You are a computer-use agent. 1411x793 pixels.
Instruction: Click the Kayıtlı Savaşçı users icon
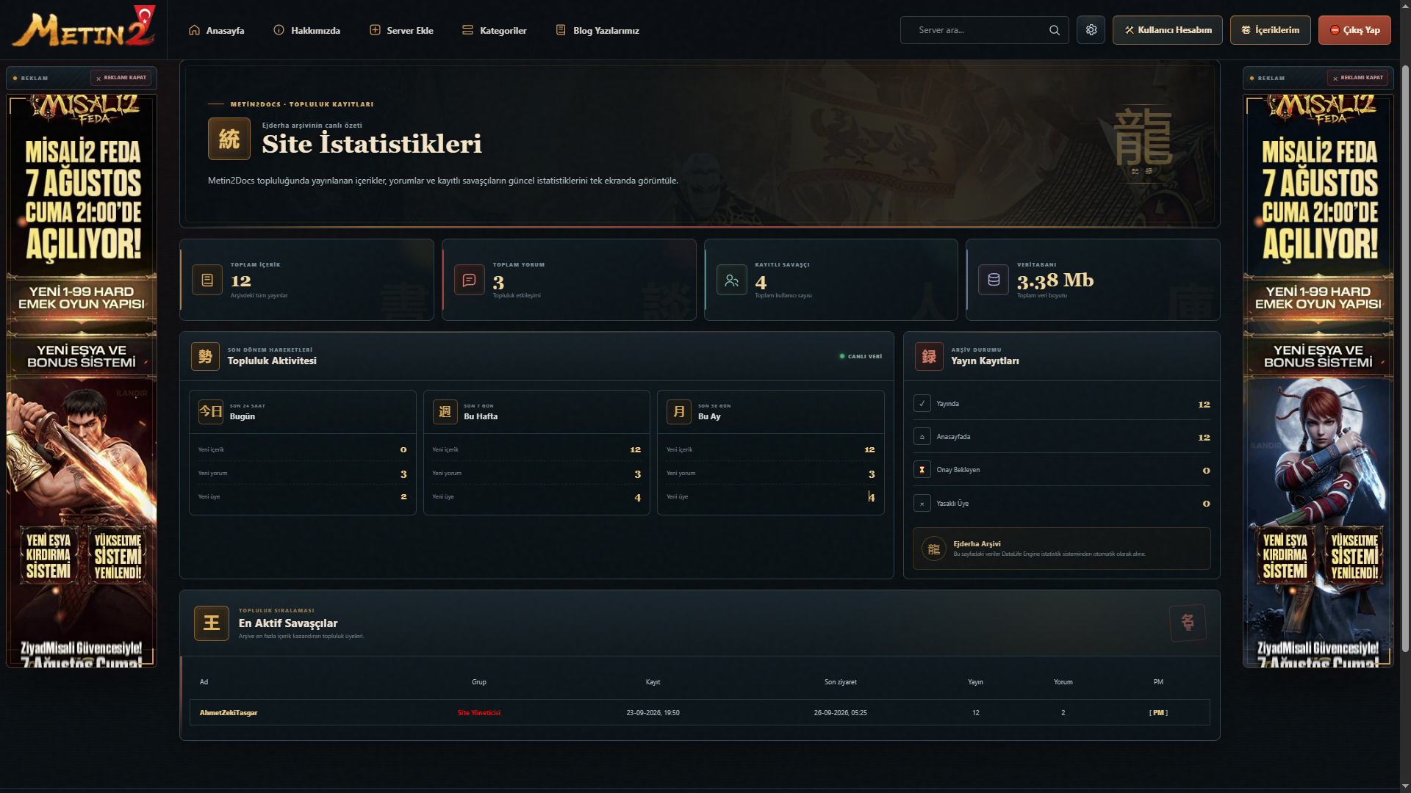732,280
